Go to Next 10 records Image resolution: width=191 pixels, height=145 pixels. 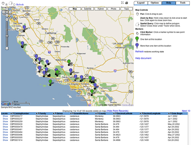[x=186, y=111]
